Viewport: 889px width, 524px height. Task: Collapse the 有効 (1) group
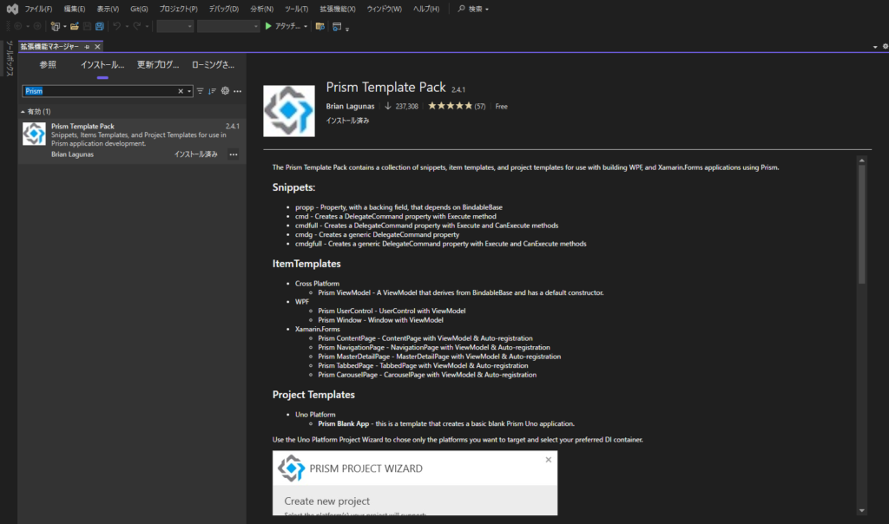pyautogui.click(x=23, y=112)
